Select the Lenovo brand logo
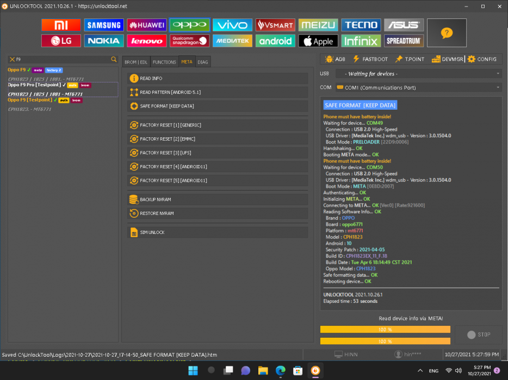The height and width of the screenshot is (380, 508). coord(146,41)
